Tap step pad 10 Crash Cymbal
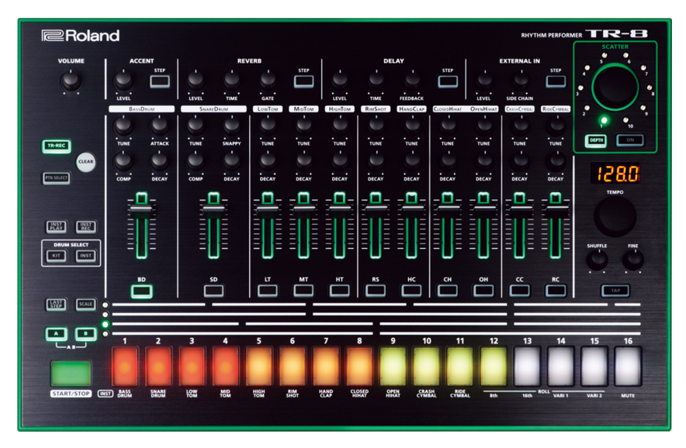 (x=427, y=367)
